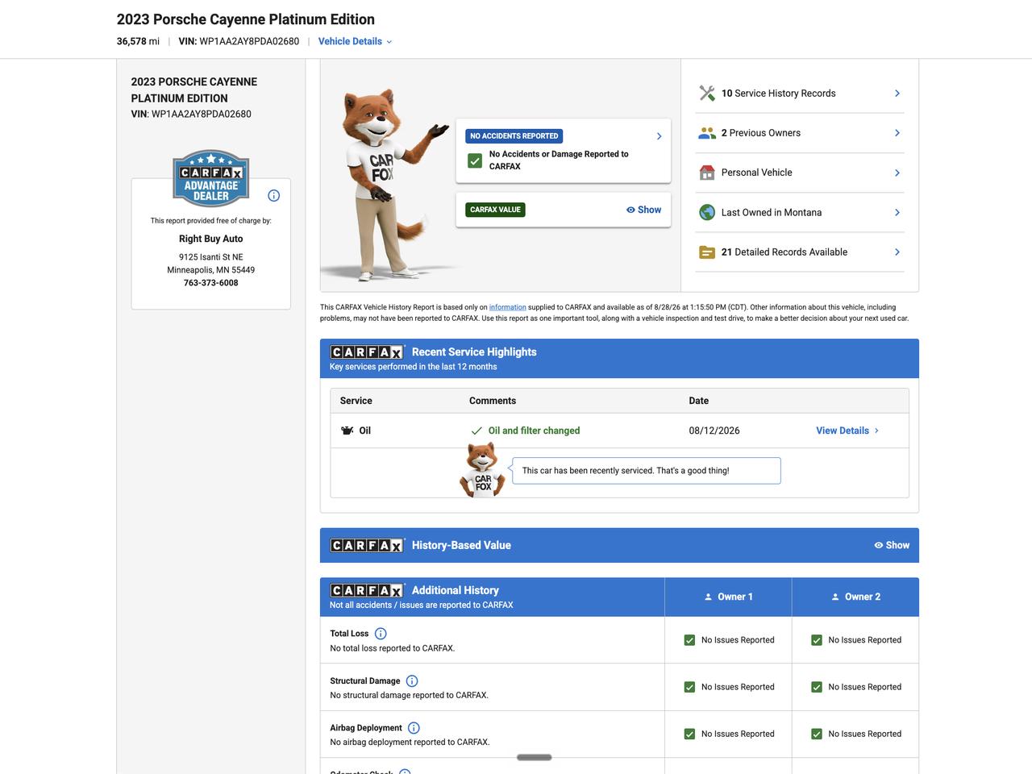
Task: Click the dealer address 9125 Isanti St NE
Action: pos(211,257)
